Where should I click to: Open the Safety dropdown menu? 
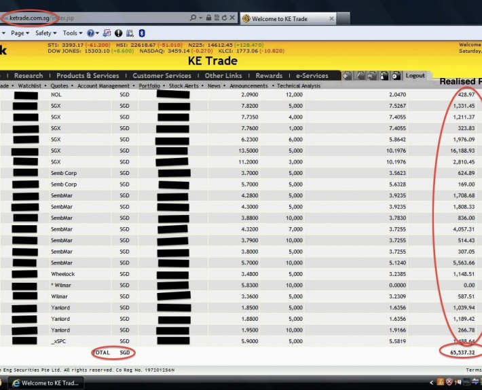[x=45, y=33]
